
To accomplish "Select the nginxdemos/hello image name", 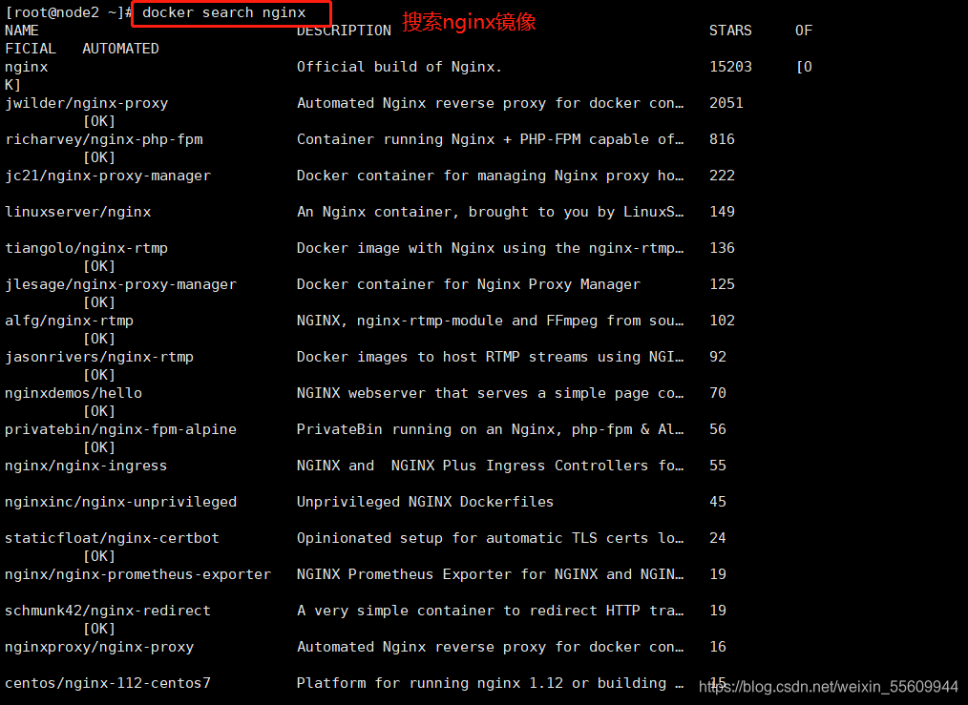I will 74,393.
